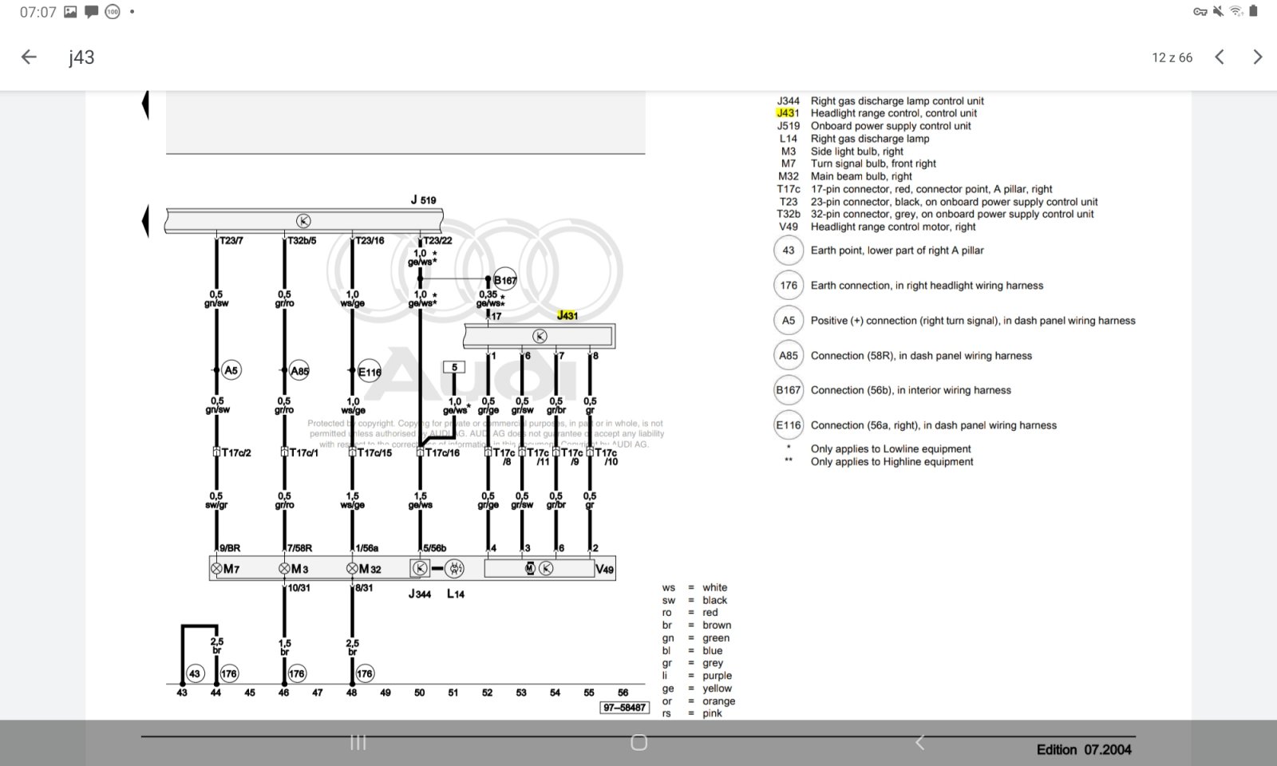Tap legend line 'Headlight range control motor, right'

[893, 227]
